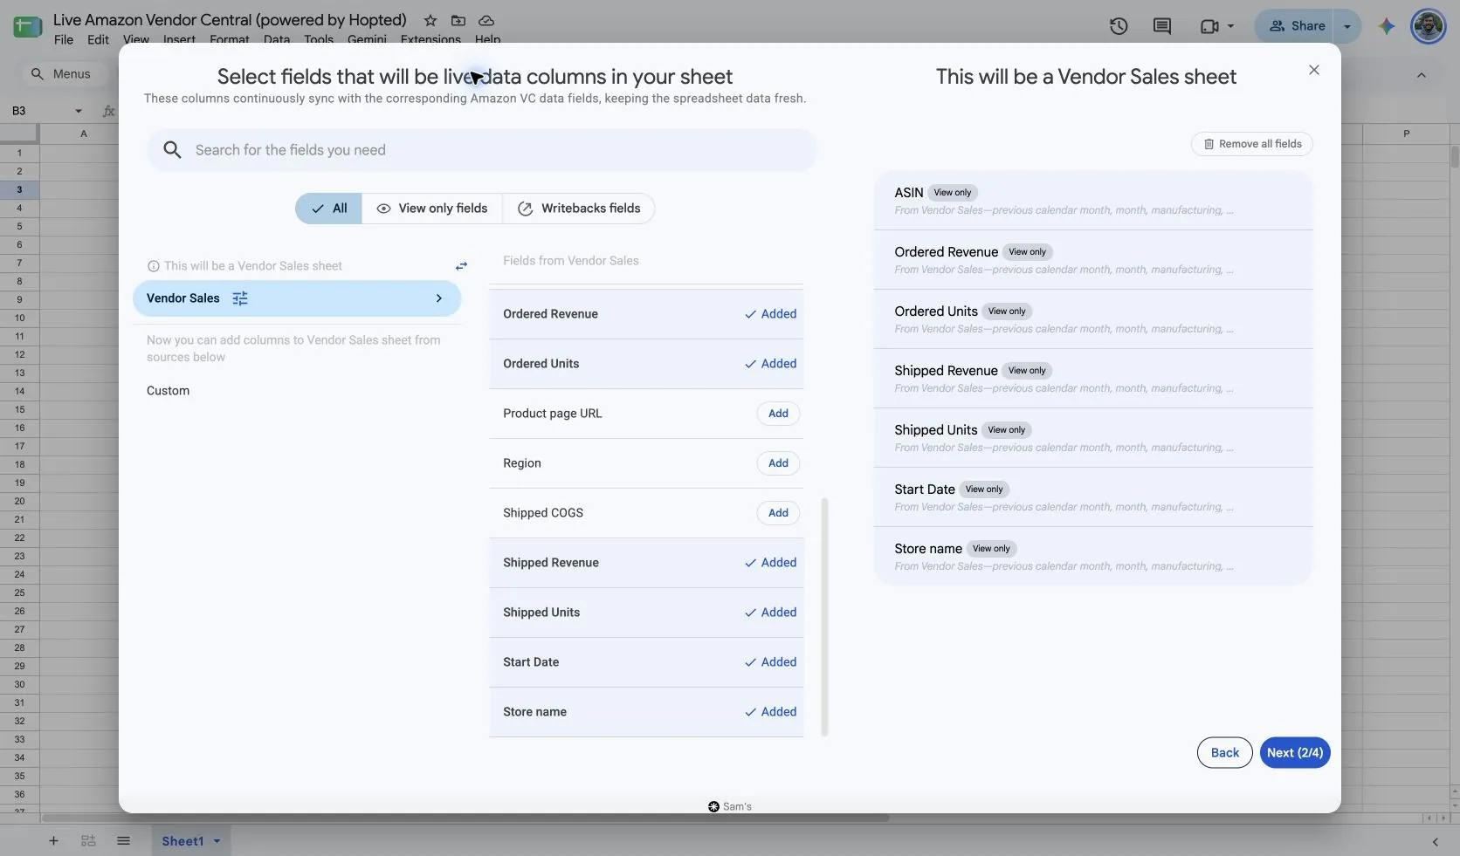Focus the Search for fields input
Screen dimensions: 1460x856
(x=482, y=150)
